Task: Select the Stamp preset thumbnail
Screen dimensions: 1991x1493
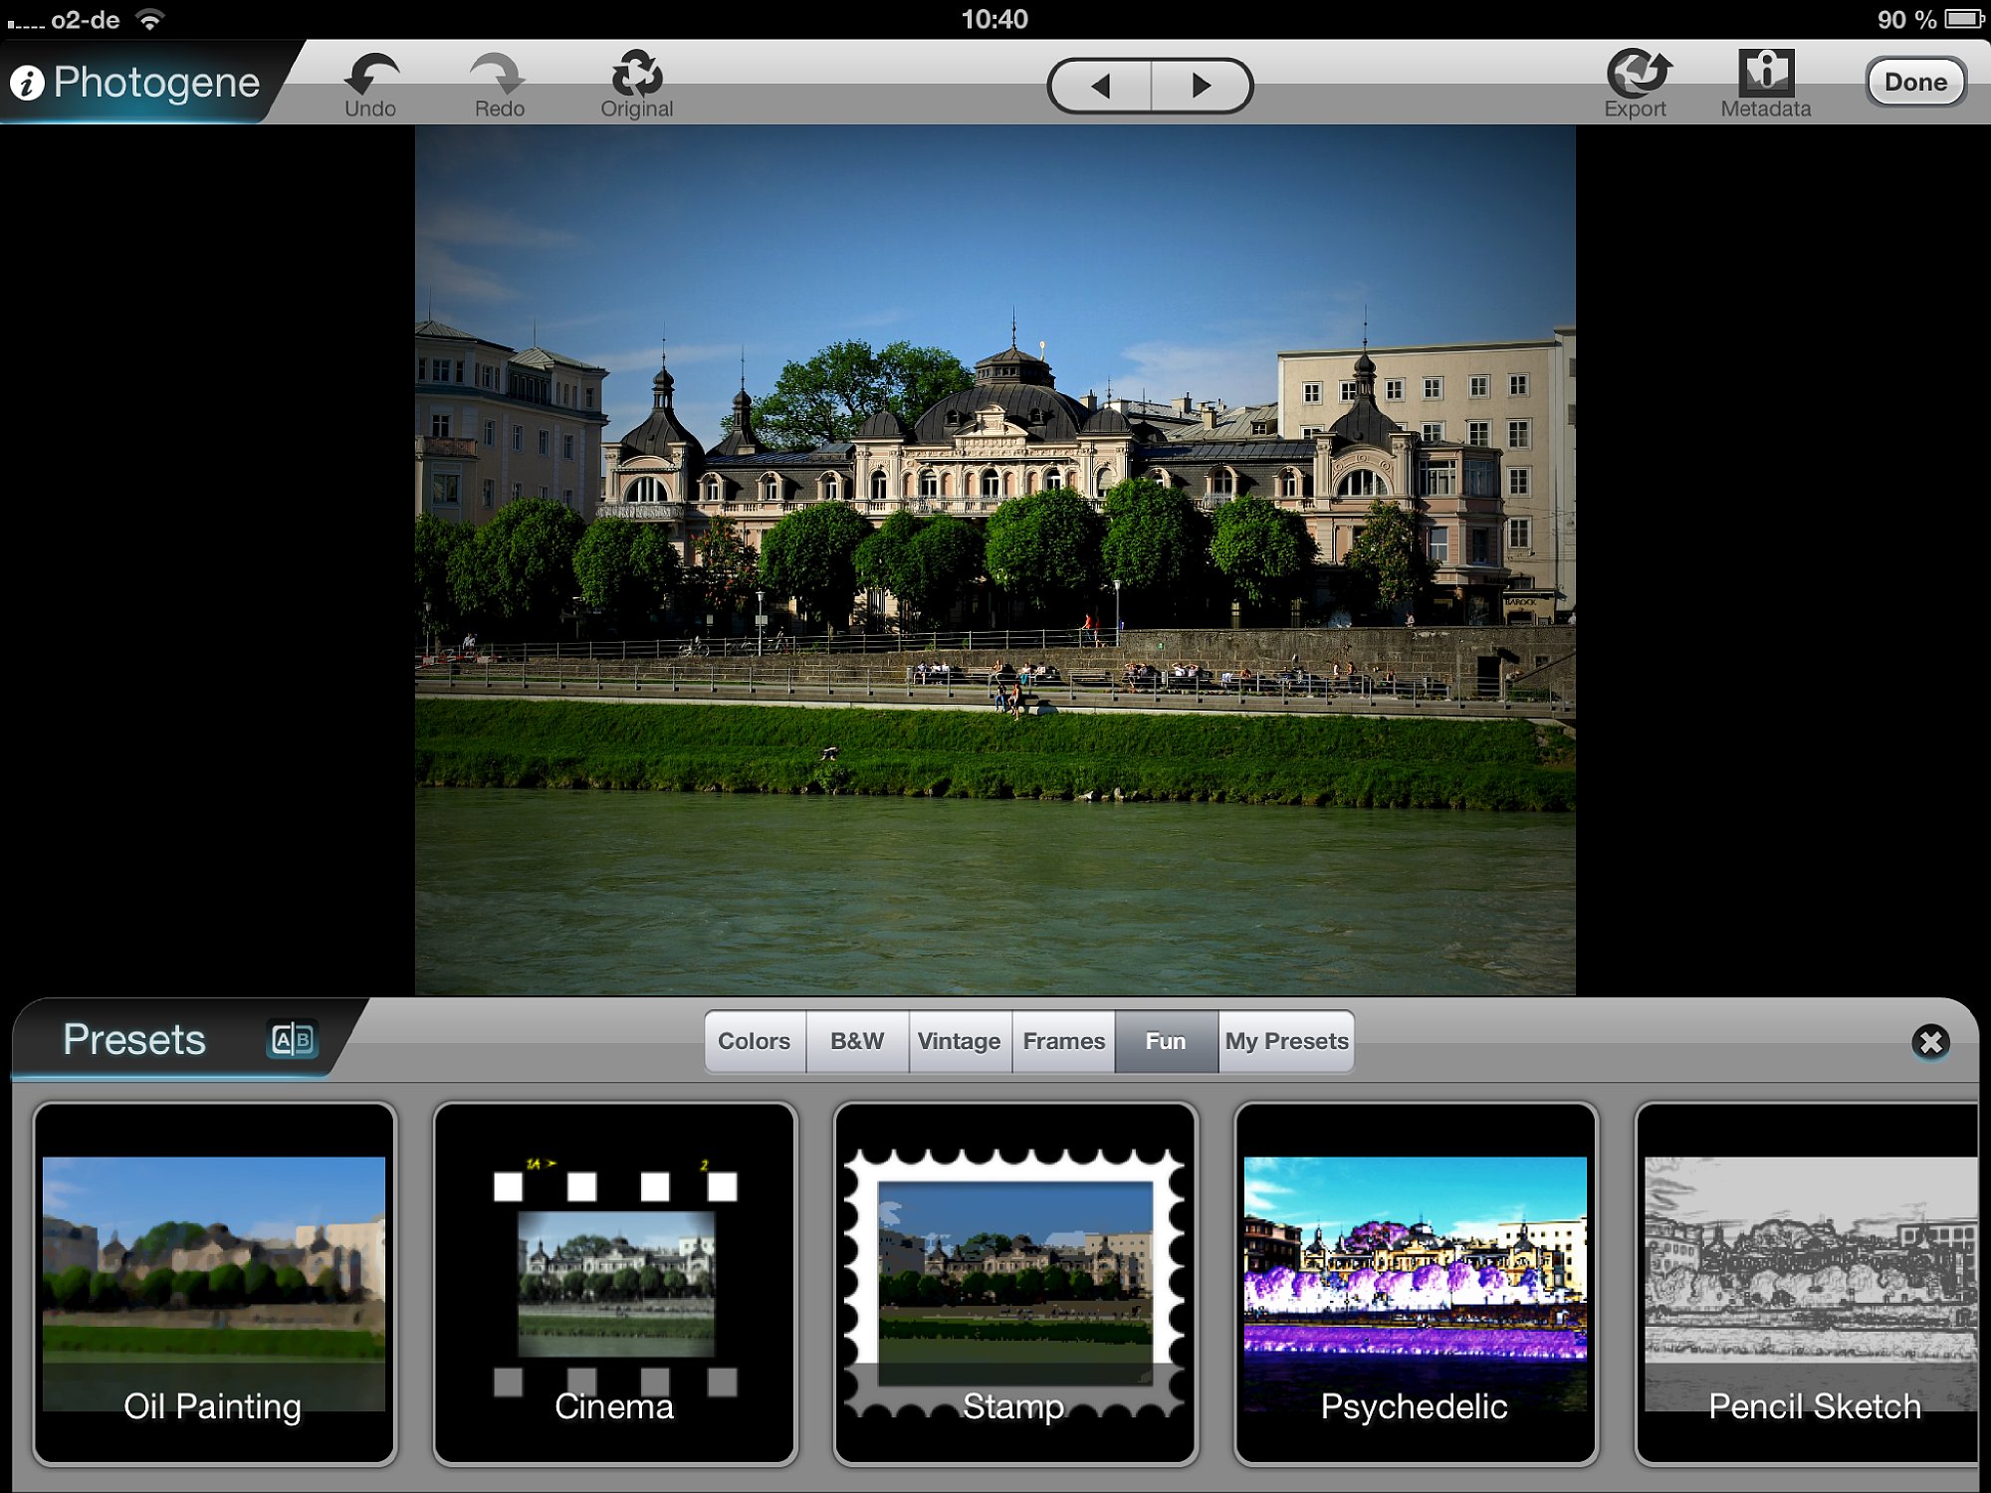Action: pos(1015,1283)
